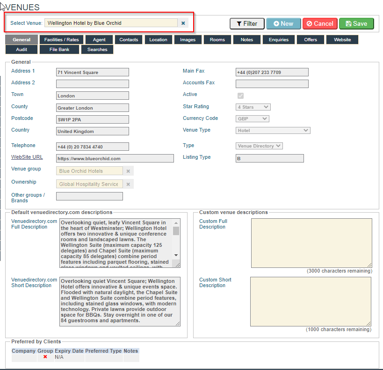Open the Offers tab
The width and height of the screenshot is (383, 370).
[x=311, y=40]
